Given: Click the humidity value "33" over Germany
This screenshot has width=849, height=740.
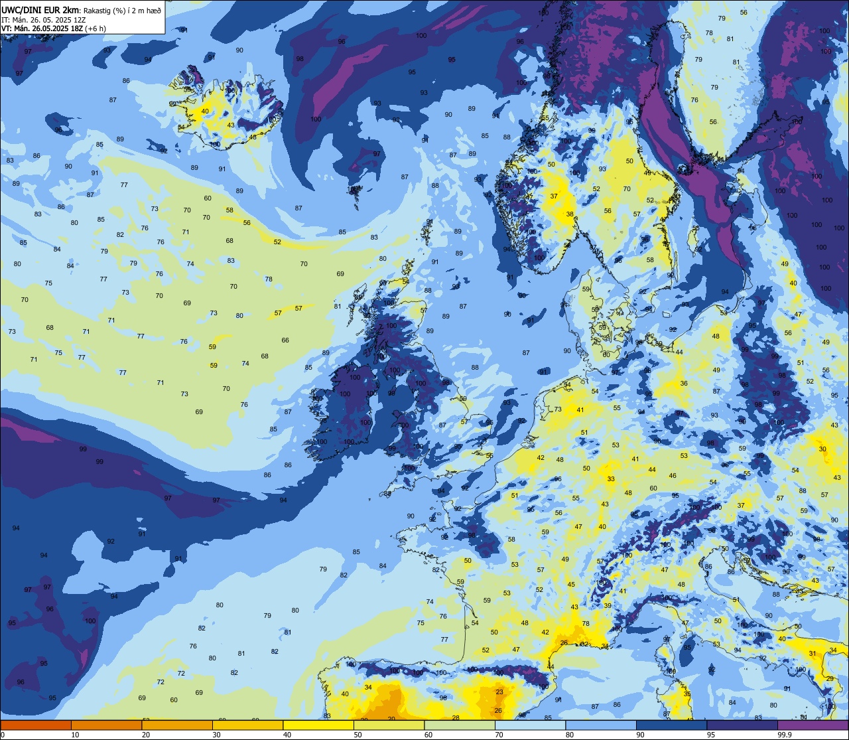Looking at the screenshot, I should 611,479.
